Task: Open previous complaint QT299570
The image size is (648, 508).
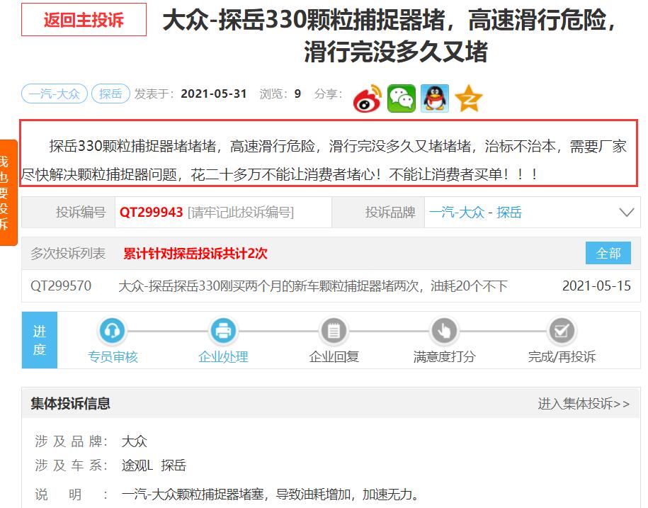Action: [x=61, y=286]
